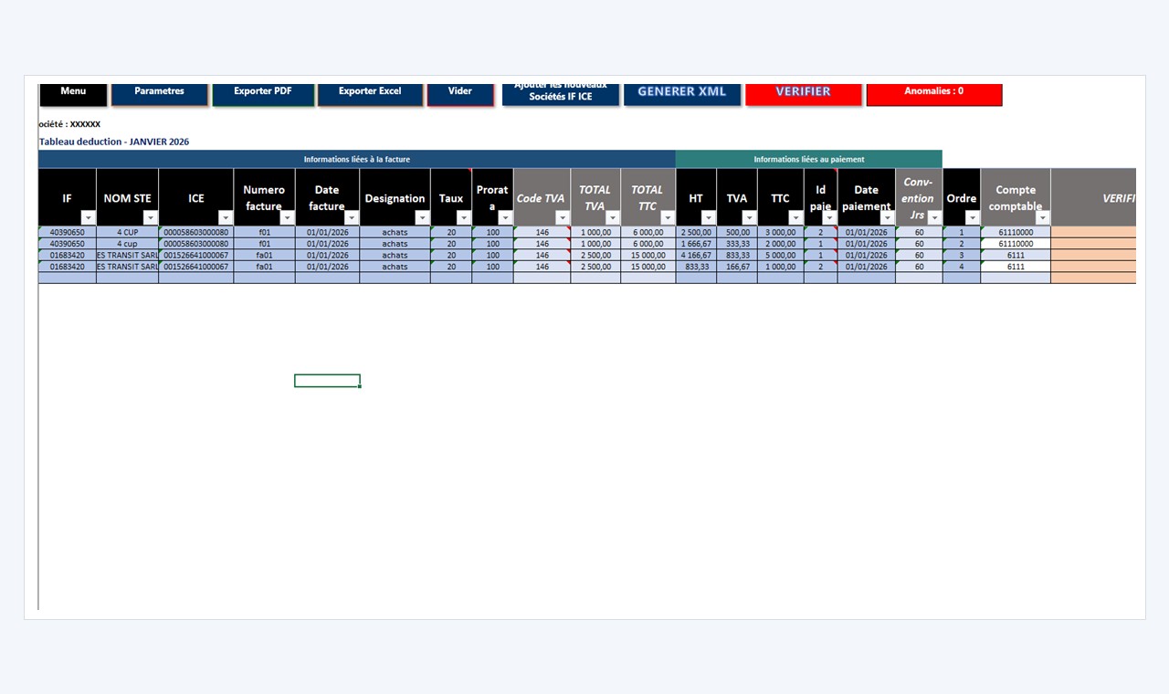This screenshot has height=694, width=1169.
Task: Open the Prorata column filter dropdown
Action: 505,217
